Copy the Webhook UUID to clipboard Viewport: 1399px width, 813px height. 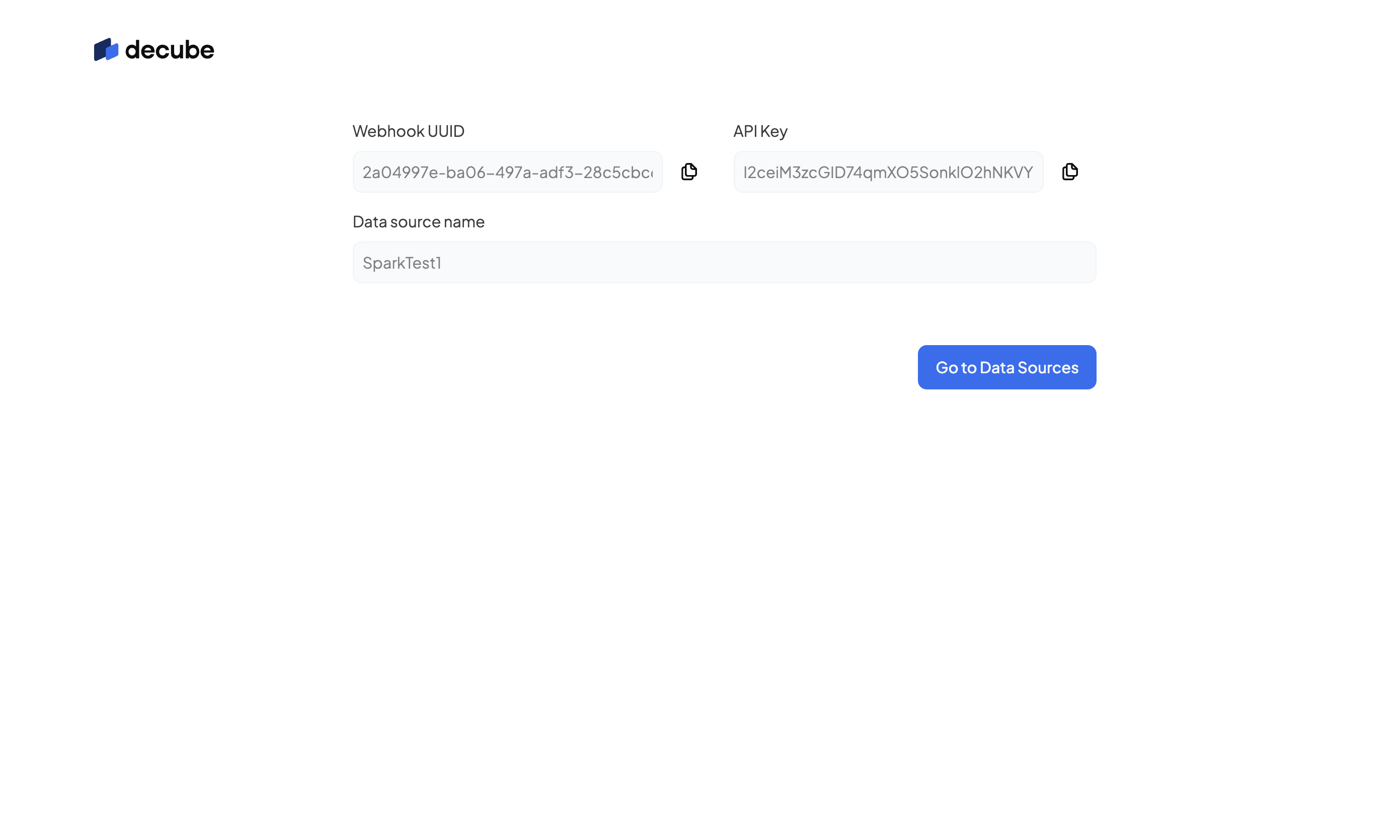coord(689,172)
